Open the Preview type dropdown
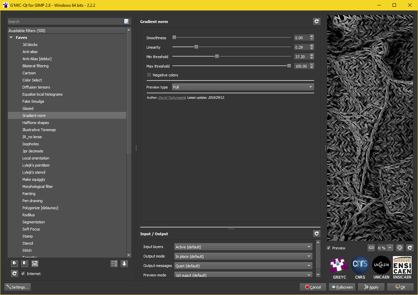418x295 pixels. pos(243,87)
